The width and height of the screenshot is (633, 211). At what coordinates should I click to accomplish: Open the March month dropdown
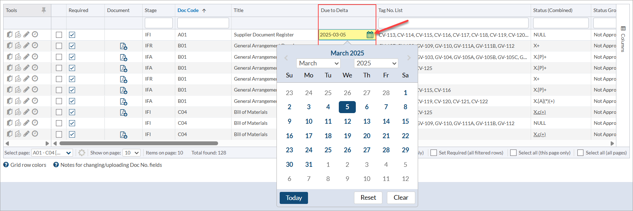coord(319,63)
